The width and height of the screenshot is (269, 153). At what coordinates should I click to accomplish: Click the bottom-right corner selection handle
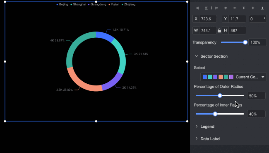187,121
